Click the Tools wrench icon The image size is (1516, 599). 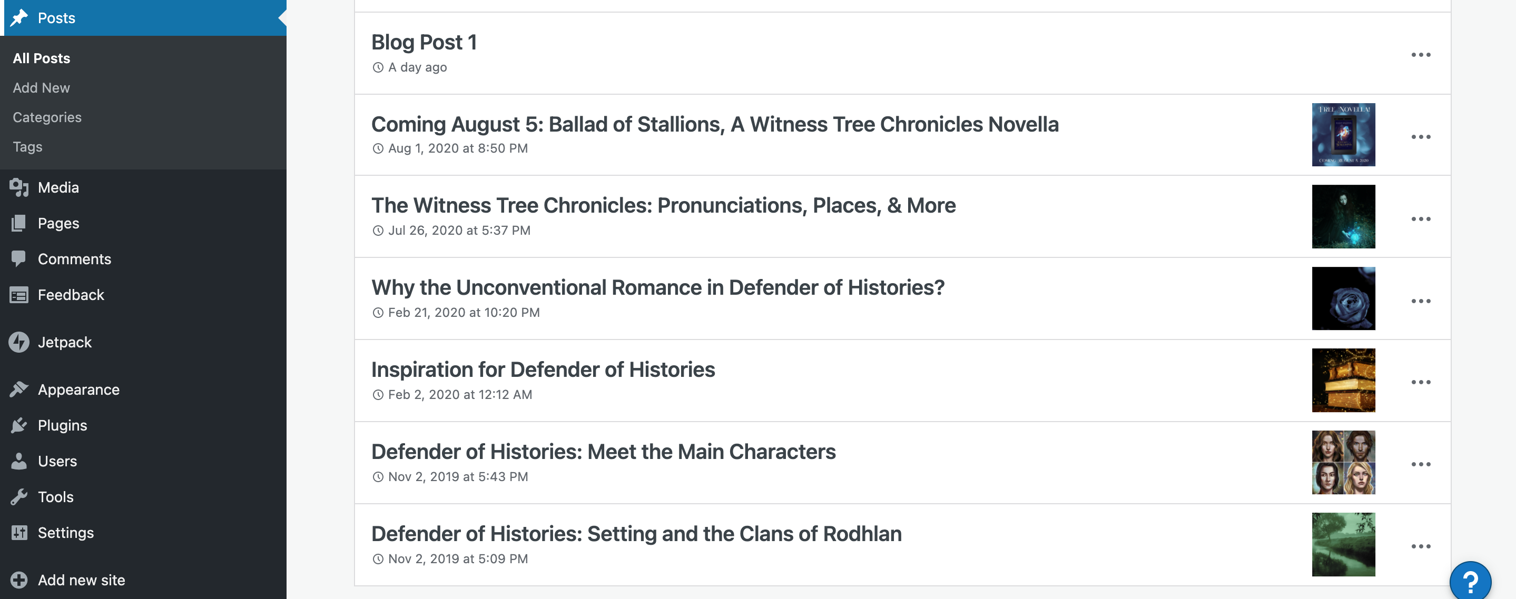click(x=19, y=497)
